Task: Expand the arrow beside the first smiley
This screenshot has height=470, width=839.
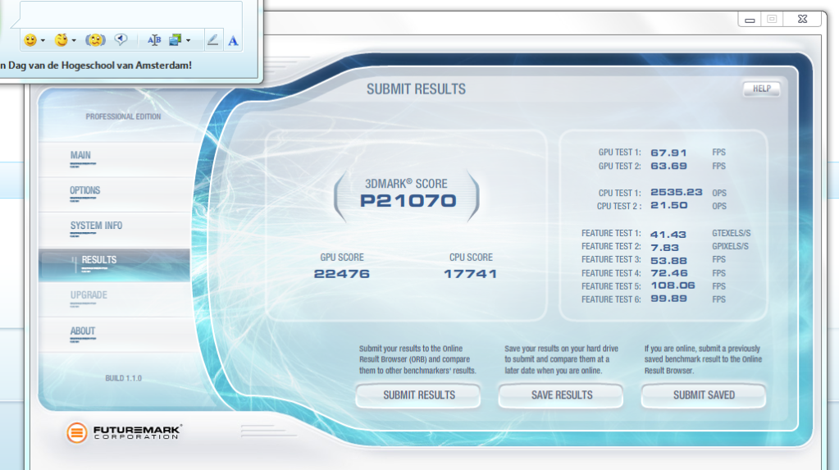Action: pos(43,41)
